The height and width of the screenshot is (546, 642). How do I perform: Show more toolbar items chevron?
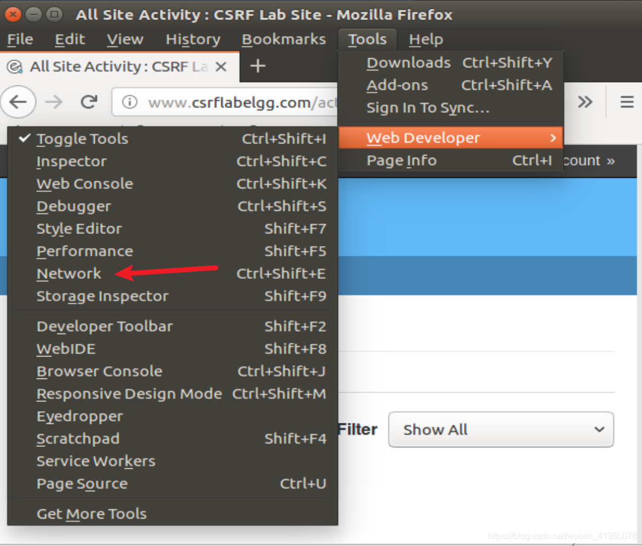tap(585, 101)
